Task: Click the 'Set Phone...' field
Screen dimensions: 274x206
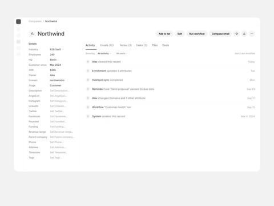Action: click(57, 142)
